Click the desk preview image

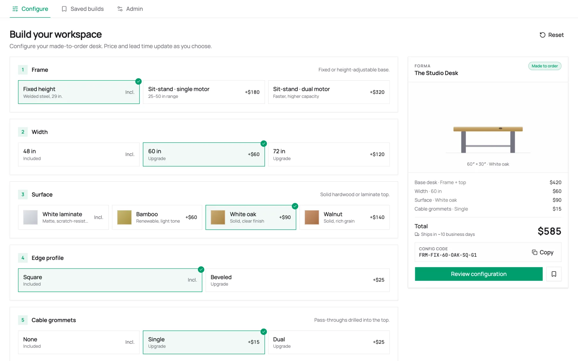tap(488, 139)
